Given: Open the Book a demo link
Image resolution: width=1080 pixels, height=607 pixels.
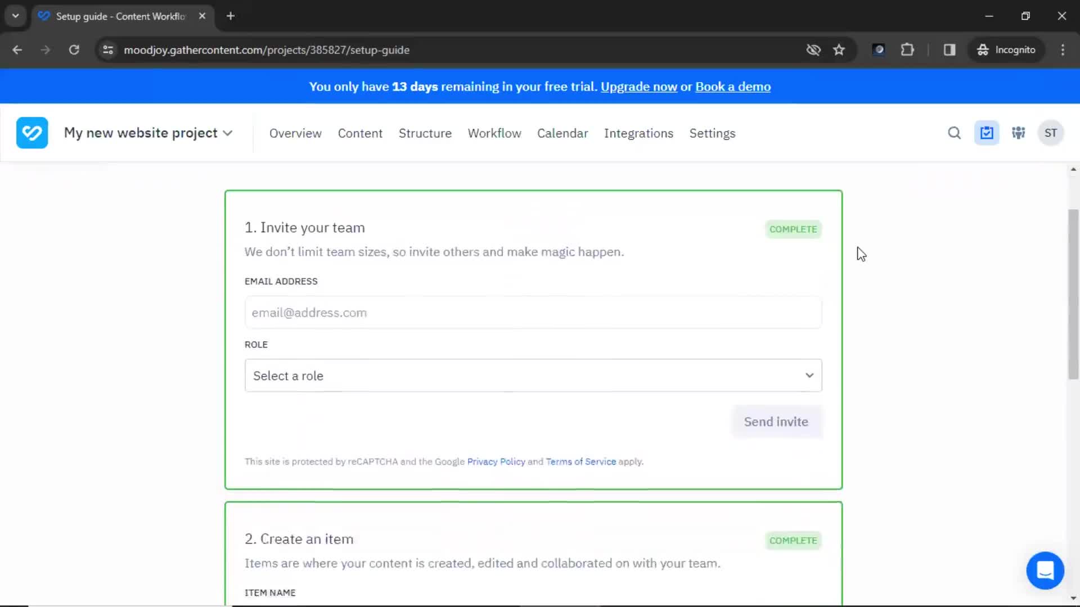Looking at the screenshot, I should tap(733, 87).
